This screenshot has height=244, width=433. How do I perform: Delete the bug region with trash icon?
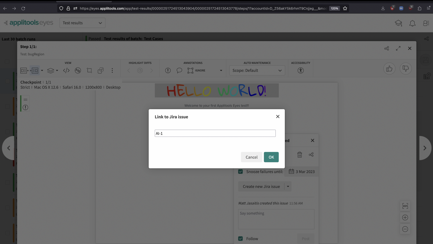point(299,154)
